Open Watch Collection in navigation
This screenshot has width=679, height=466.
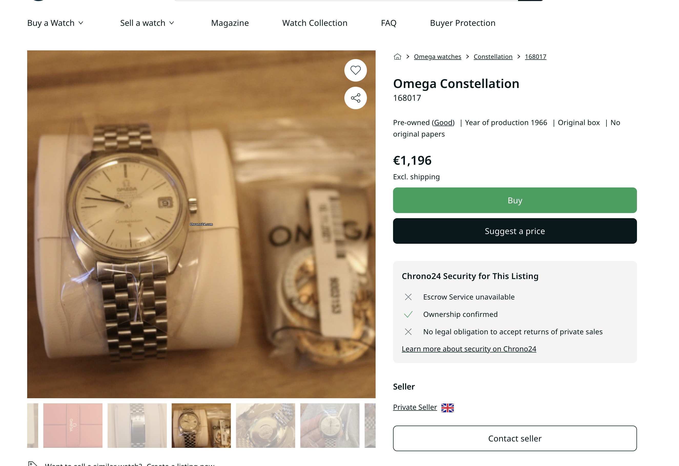coord(315,23)
